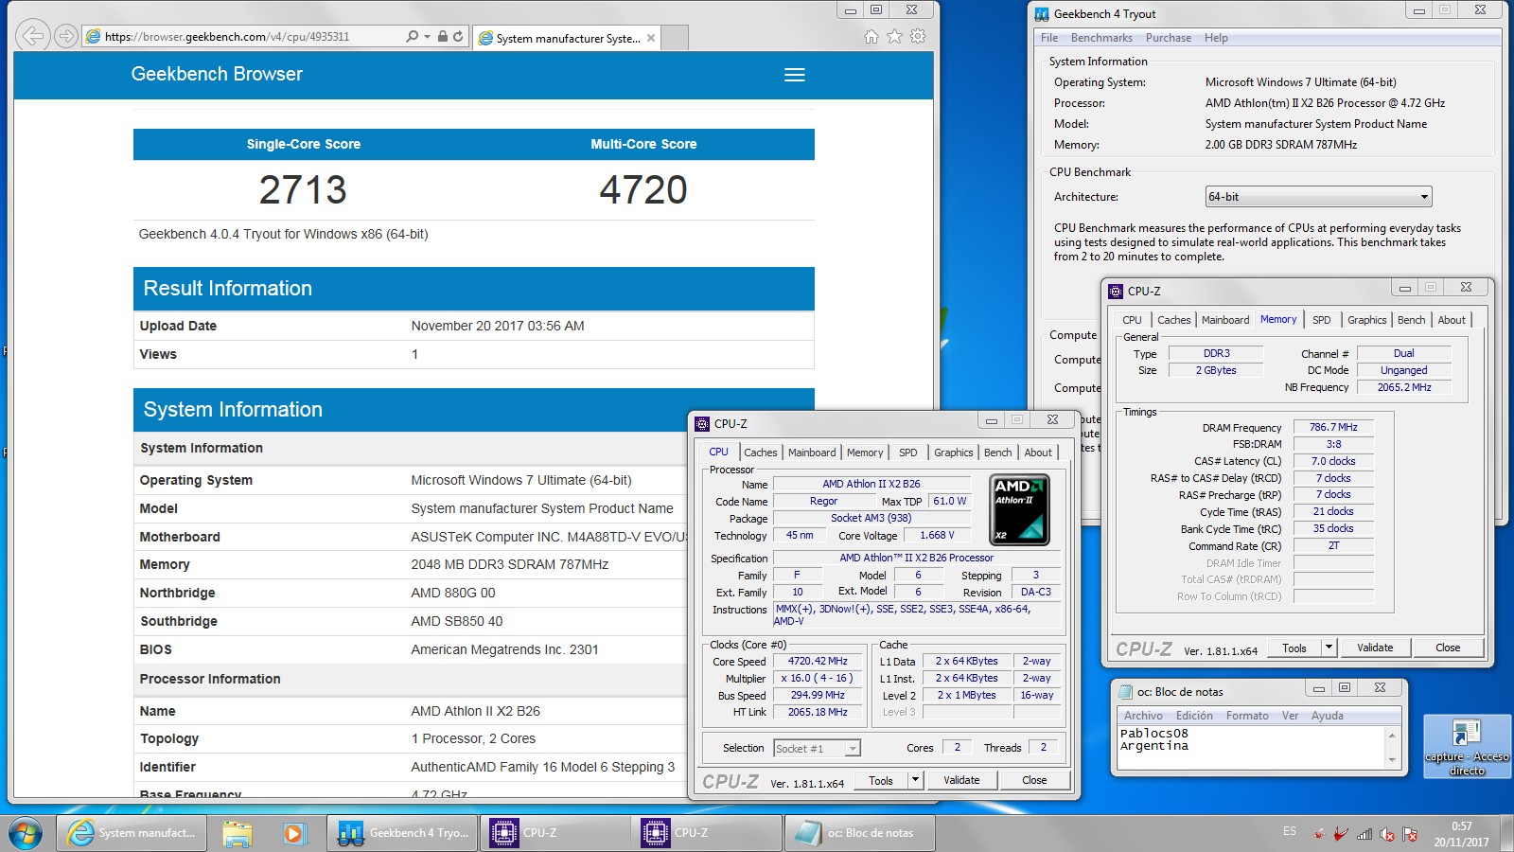Viewport: 1514px width, 852px height.
Task: Open address bar dropdown arrow
Action: pyautogui.click(x=428, y=37)
